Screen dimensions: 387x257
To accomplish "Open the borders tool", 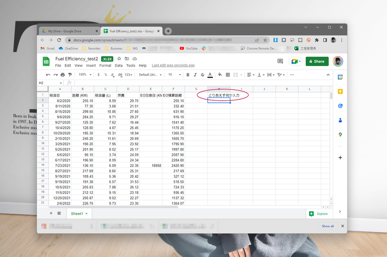I will [228, 75].
